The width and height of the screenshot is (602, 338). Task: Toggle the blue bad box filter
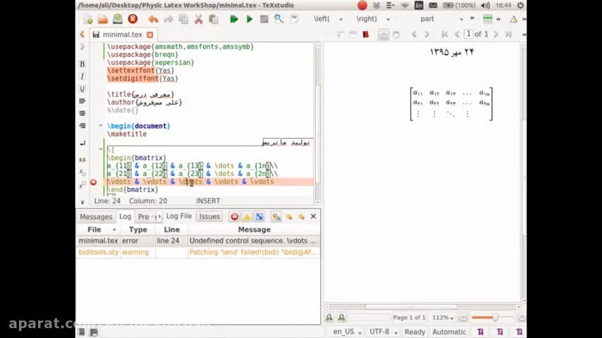tap(259, 217)
